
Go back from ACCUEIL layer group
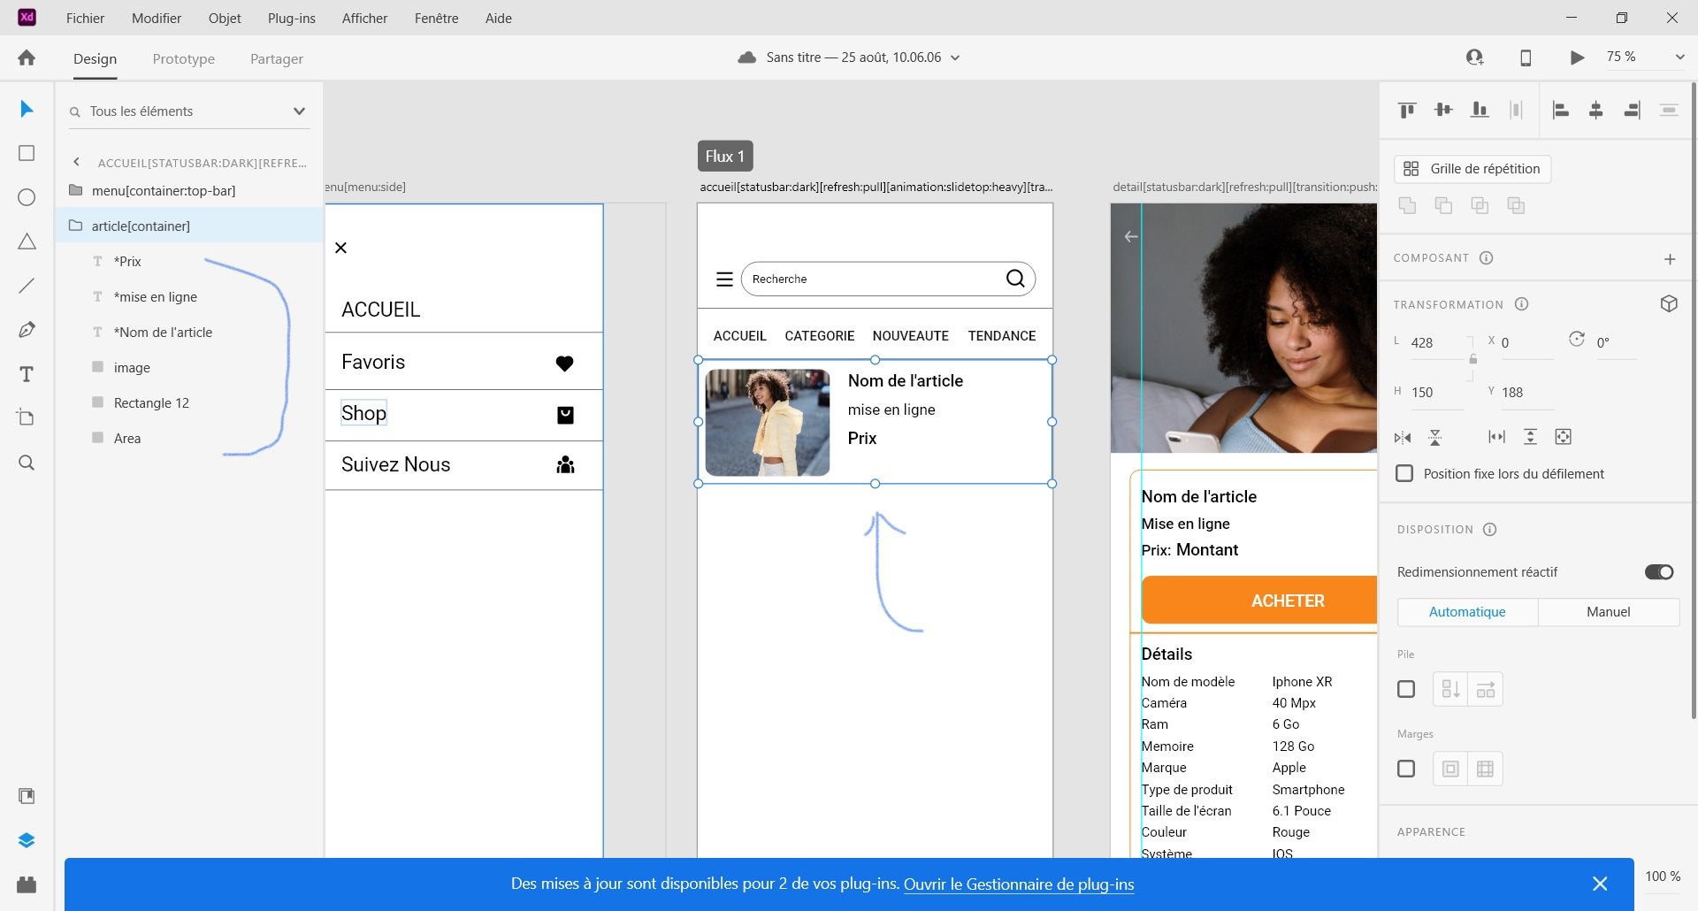(77, 162)
